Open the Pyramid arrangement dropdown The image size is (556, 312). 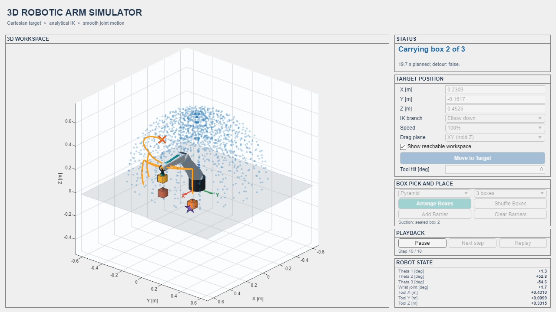pos(435,193)
